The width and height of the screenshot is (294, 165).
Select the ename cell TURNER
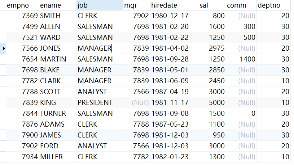click(53, 113)
